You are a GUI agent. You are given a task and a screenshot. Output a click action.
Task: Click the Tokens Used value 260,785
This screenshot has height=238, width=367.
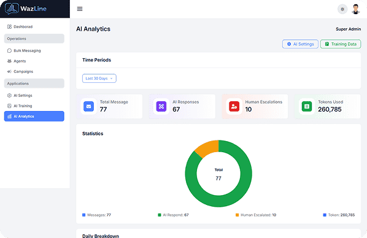tap(330, 109)
